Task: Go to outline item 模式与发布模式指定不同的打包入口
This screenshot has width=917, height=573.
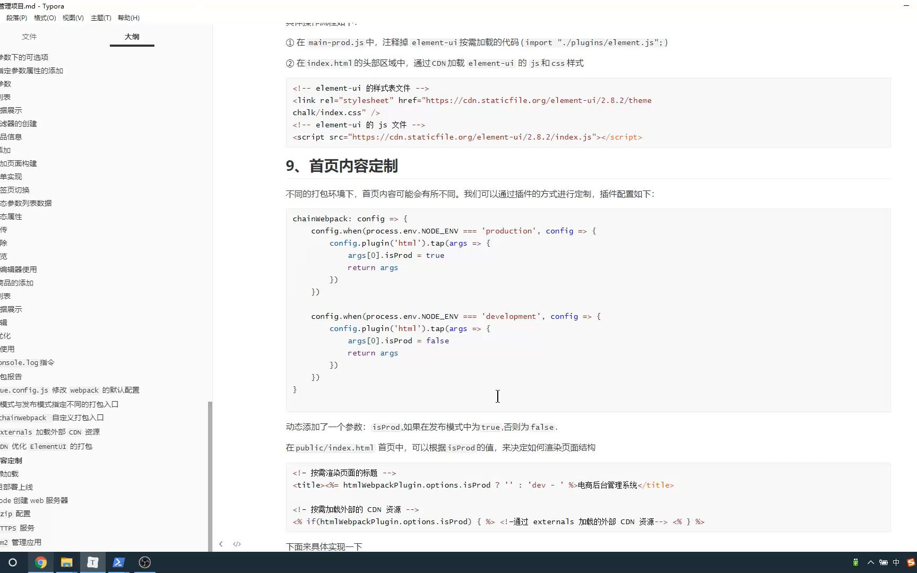Action: tap(59, 404)
